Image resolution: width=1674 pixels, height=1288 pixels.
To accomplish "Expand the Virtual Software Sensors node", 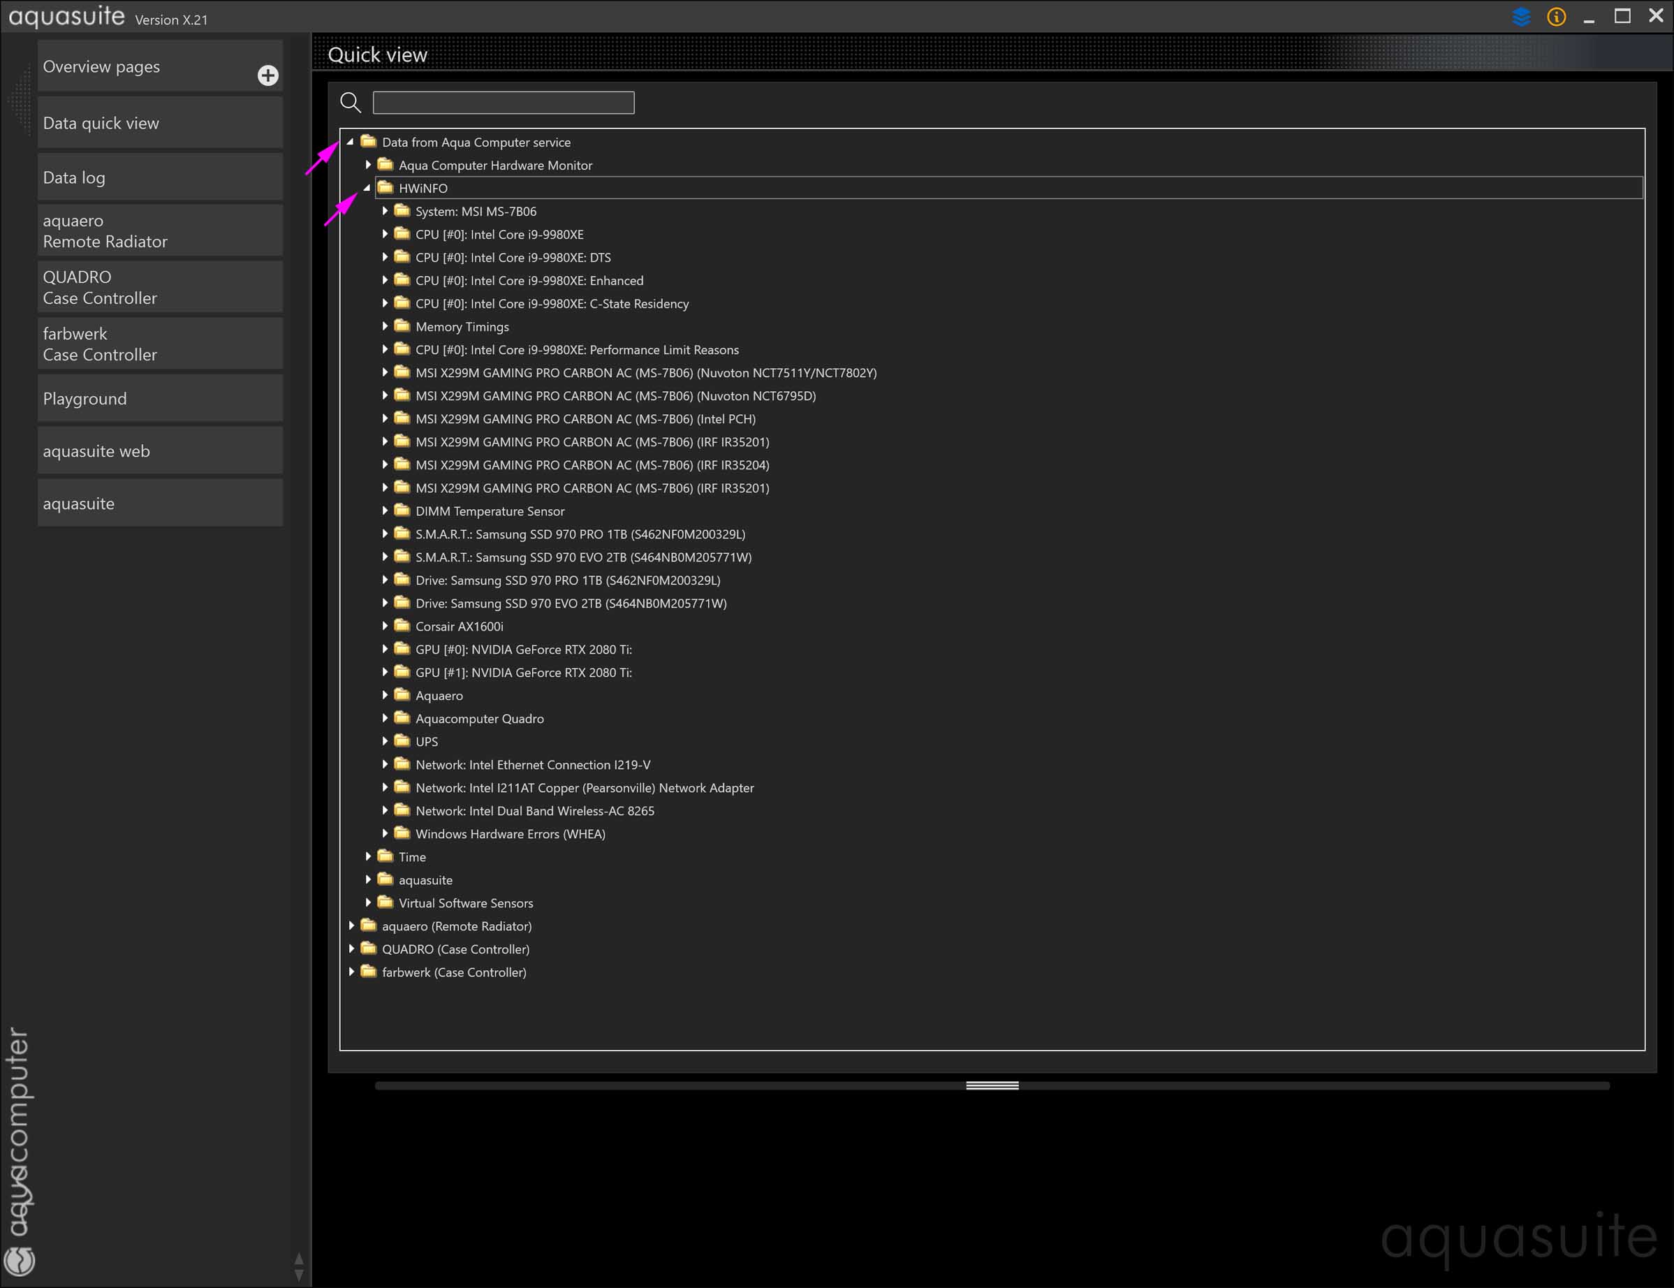I will (x=368, y=902).
